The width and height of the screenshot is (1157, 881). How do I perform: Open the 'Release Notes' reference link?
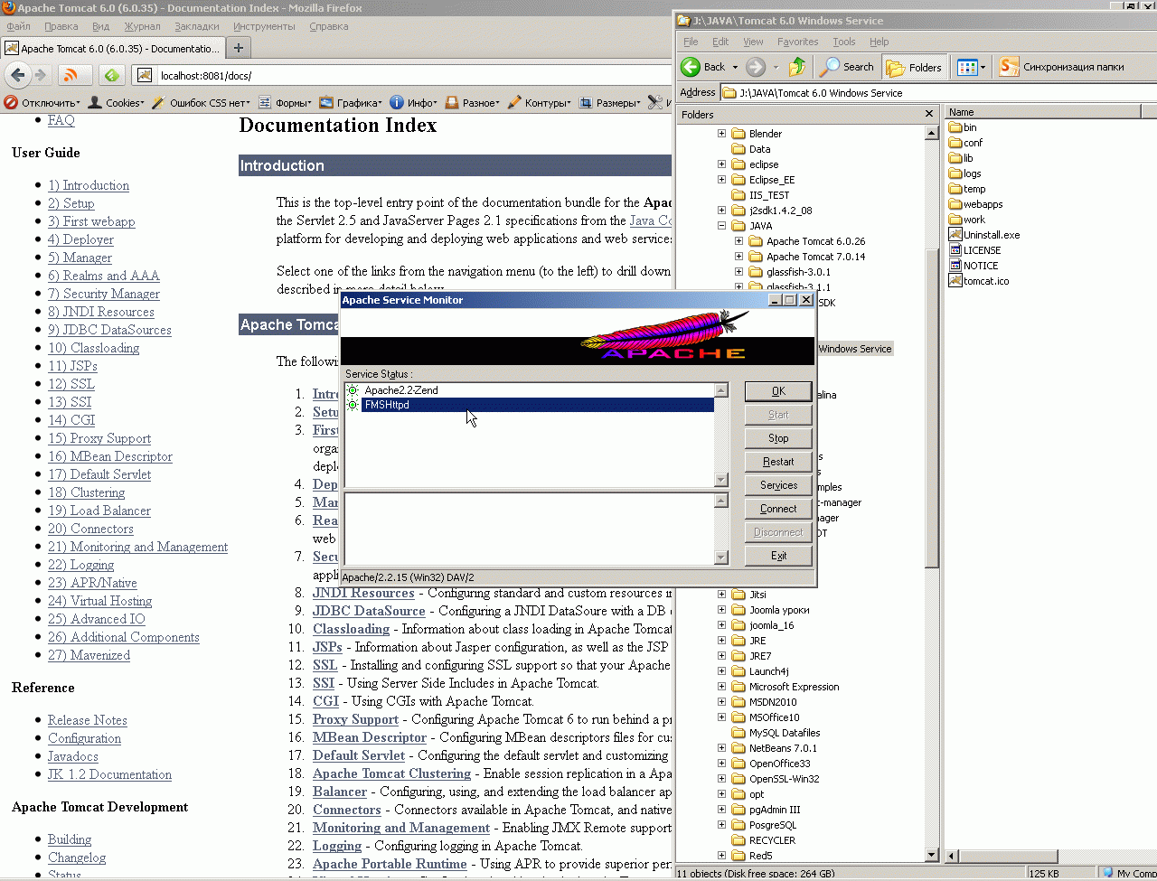88,720
